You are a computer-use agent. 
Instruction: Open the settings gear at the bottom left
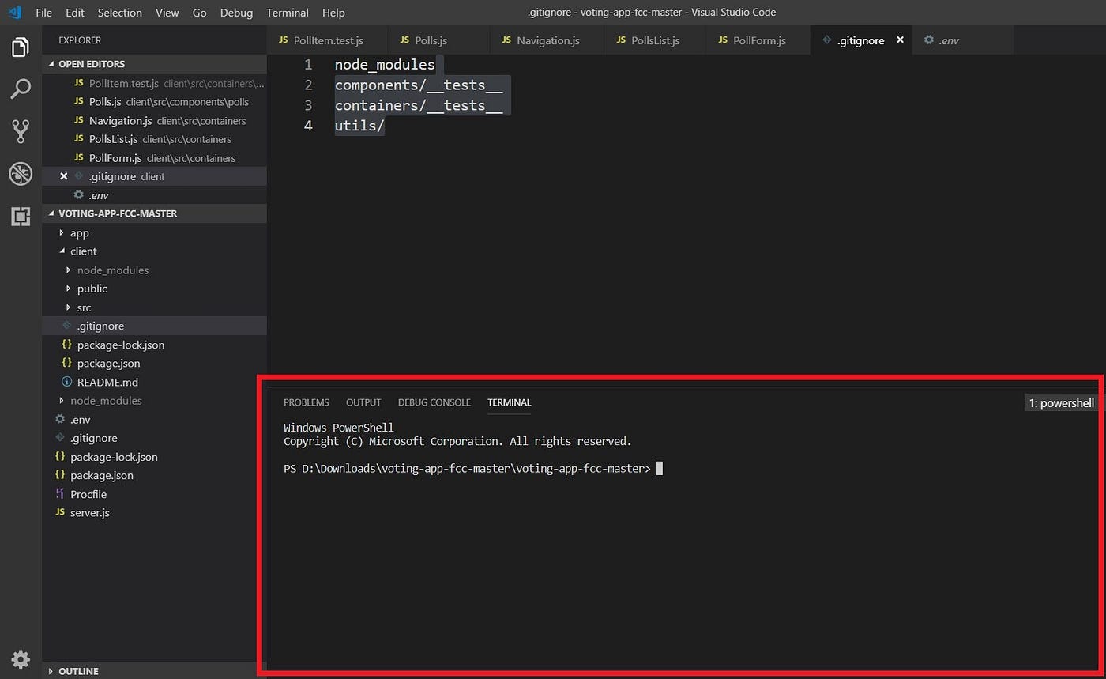coord(20,659)
